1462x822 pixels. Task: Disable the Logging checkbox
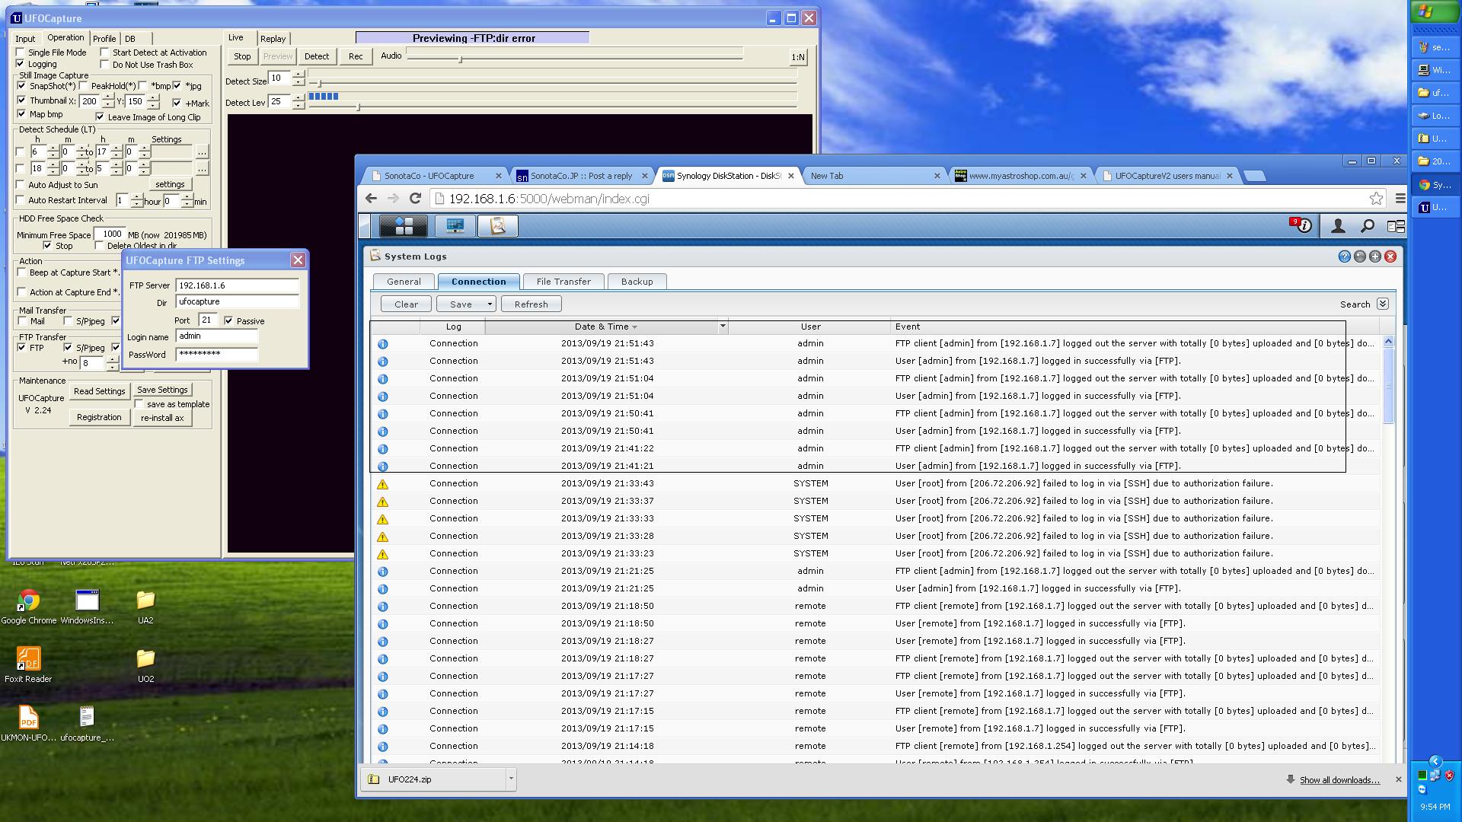pos(21,64)
